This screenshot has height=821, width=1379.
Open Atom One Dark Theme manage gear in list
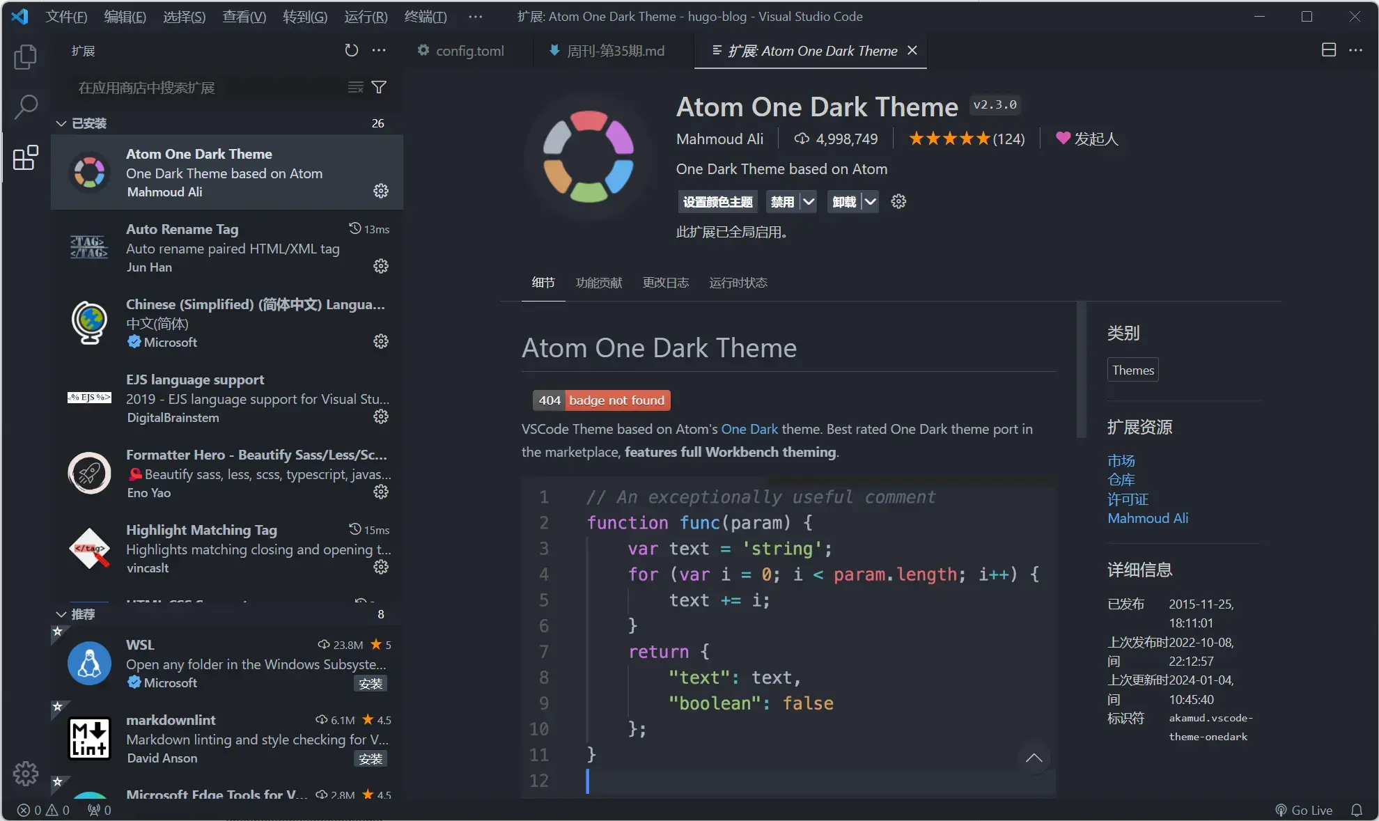click(381, 191)
